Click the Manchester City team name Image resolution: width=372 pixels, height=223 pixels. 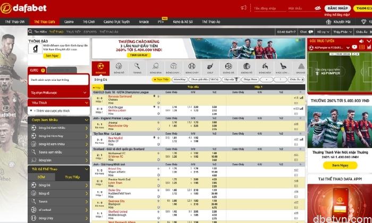(118, 126)
